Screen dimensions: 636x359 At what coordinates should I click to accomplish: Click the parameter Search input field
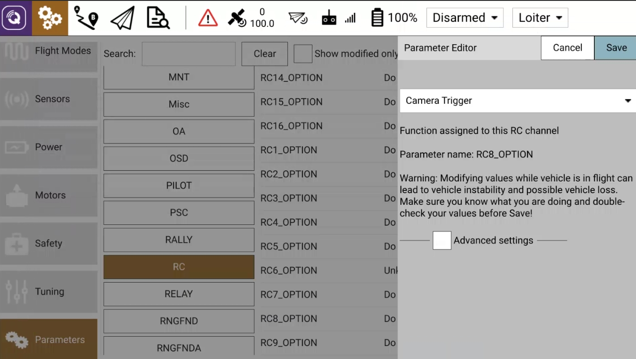pos(188,54)
